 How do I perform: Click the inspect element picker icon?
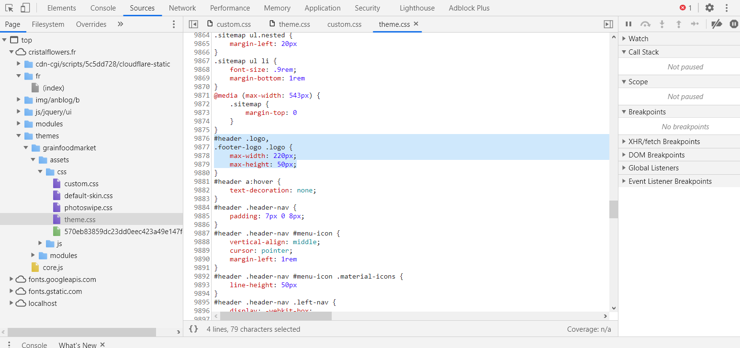pos(9,8)
